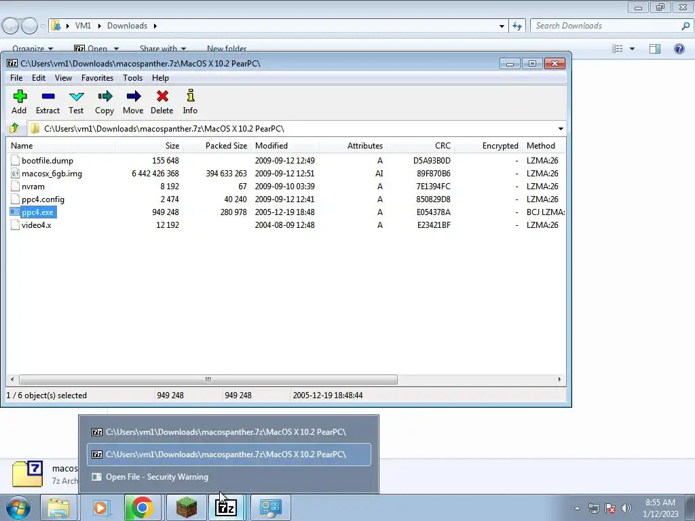This screenshot has height=521, width=695.
Task: Open the File menu in 7-Zip
Action: point(16,78)
